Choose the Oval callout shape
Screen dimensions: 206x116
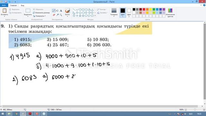(x=89, y=16)
